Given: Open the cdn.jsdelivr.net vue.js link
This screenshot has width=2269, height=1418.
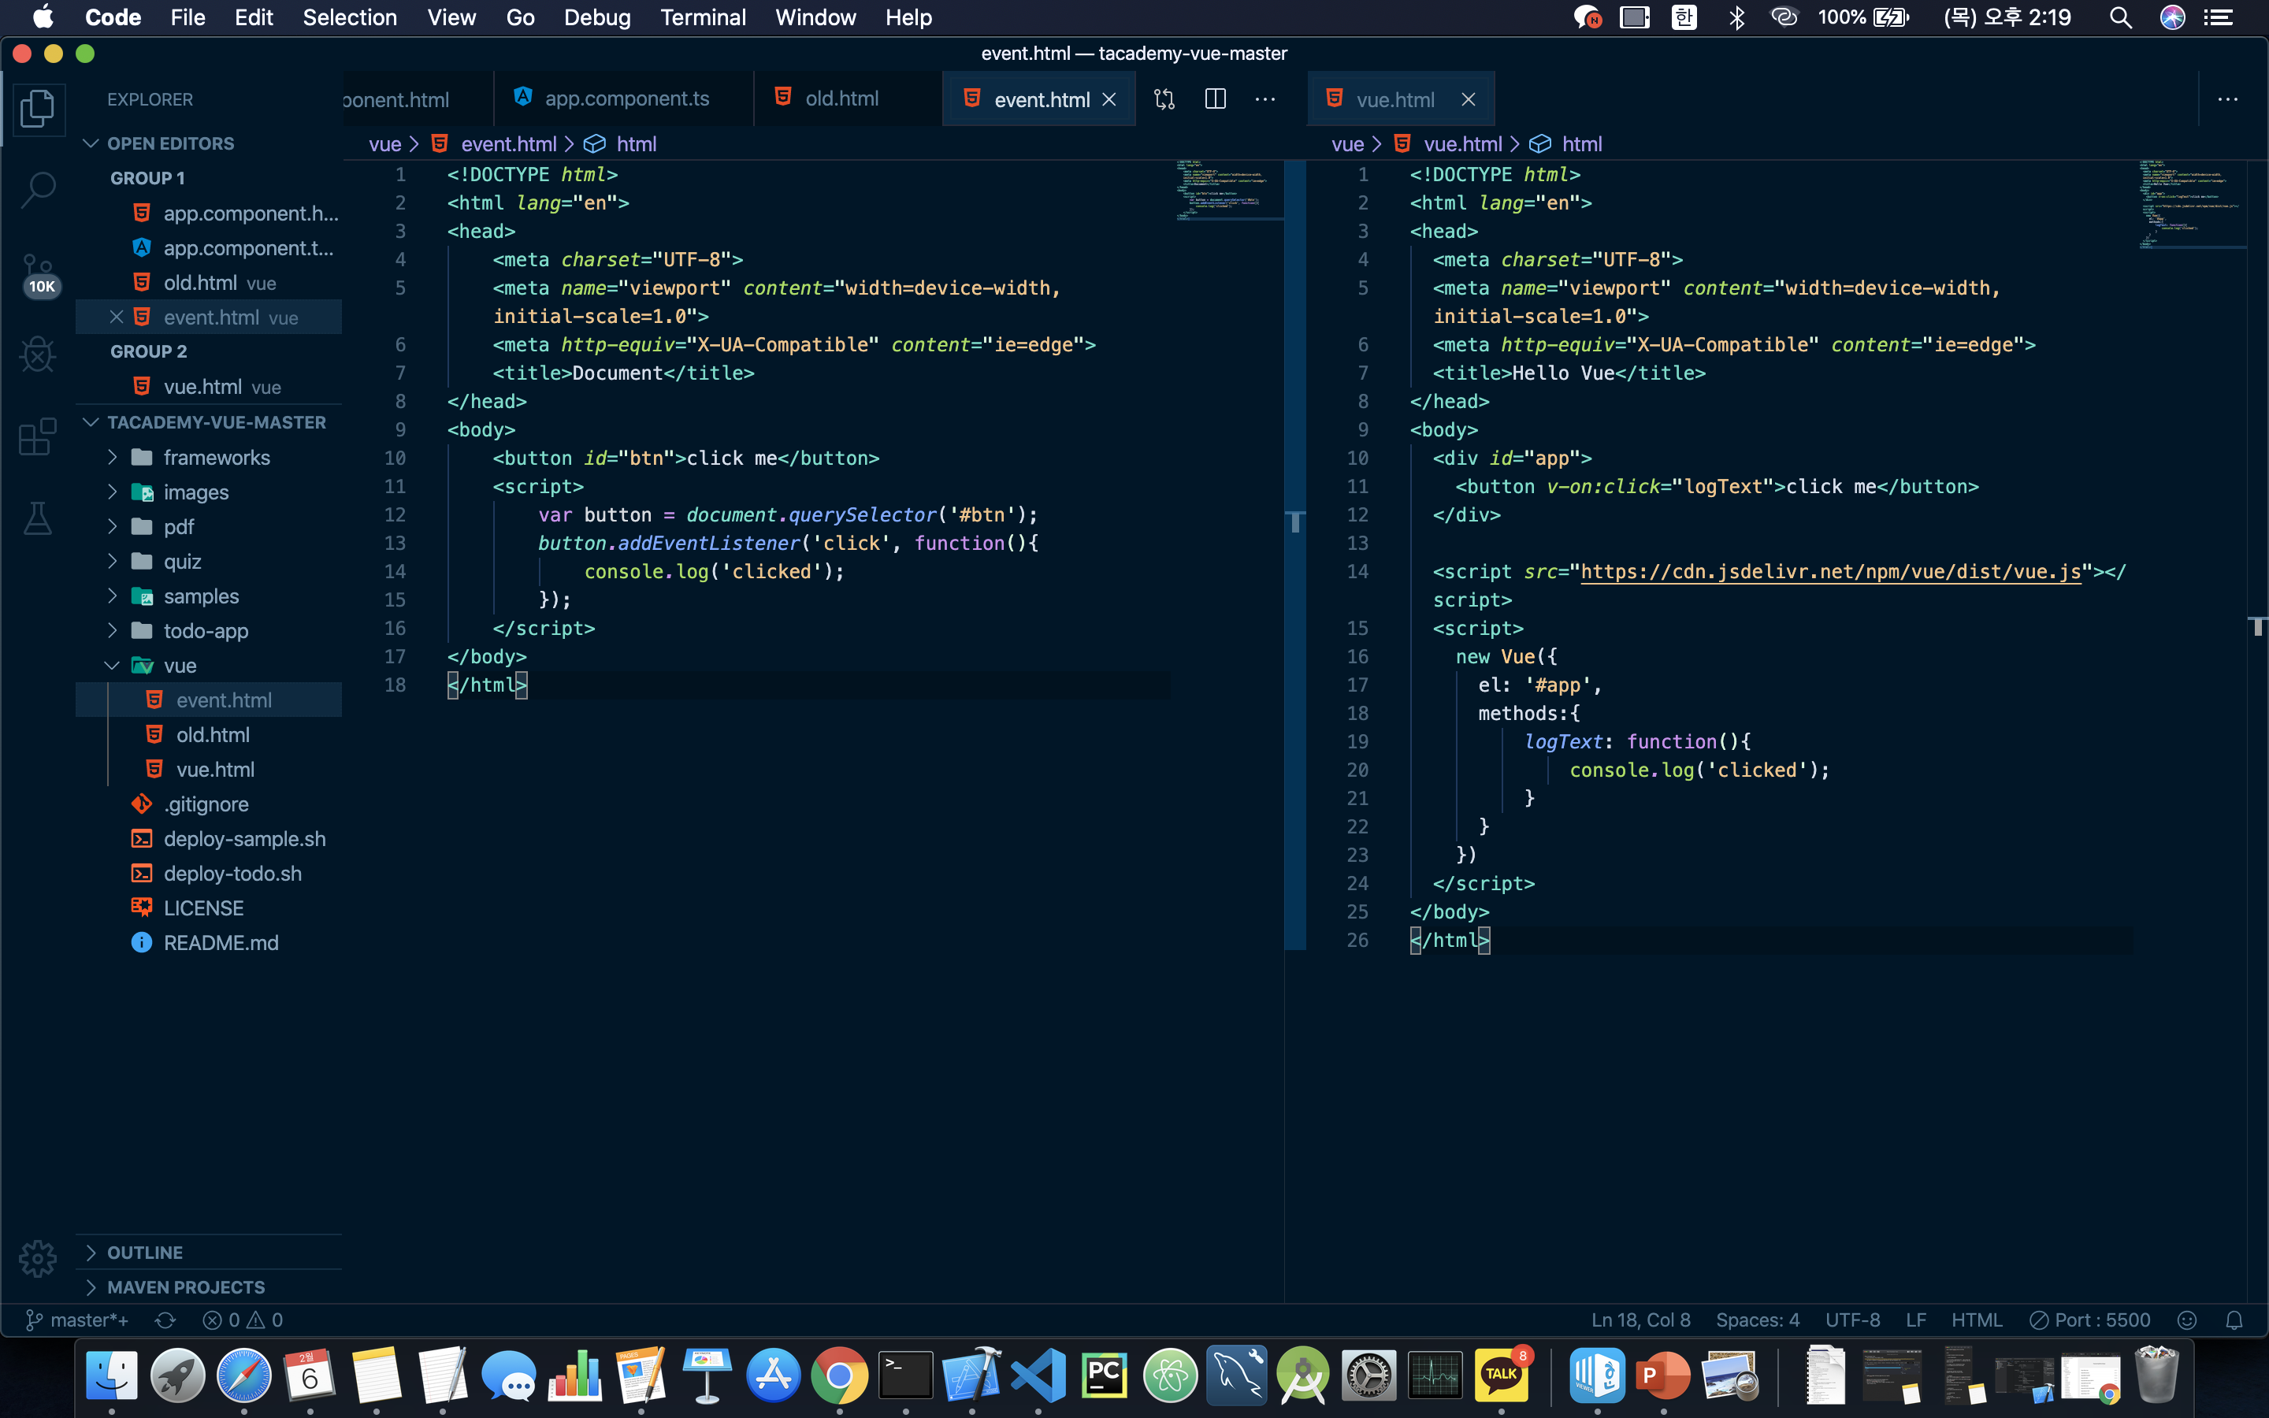Looking at the screenshot, I should (x=1830, y=571).
